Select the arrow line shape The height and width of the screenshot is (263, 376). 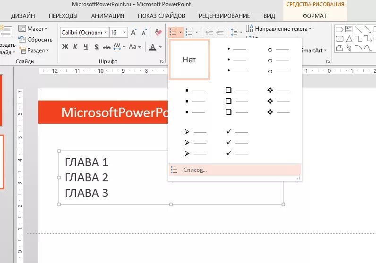[x=367, y=29]
